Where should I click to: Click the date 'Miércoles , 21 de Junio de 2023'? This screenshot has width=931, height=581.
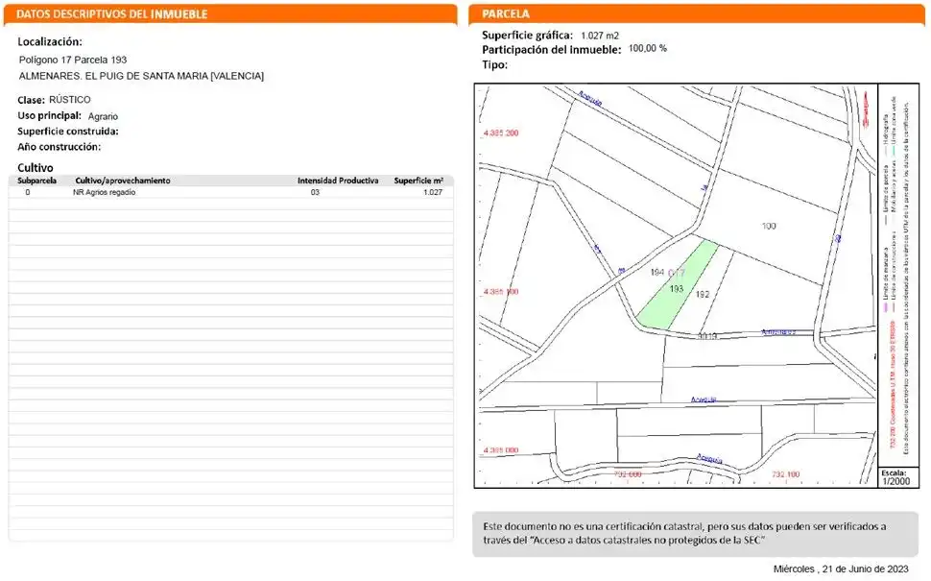(841, 569)
